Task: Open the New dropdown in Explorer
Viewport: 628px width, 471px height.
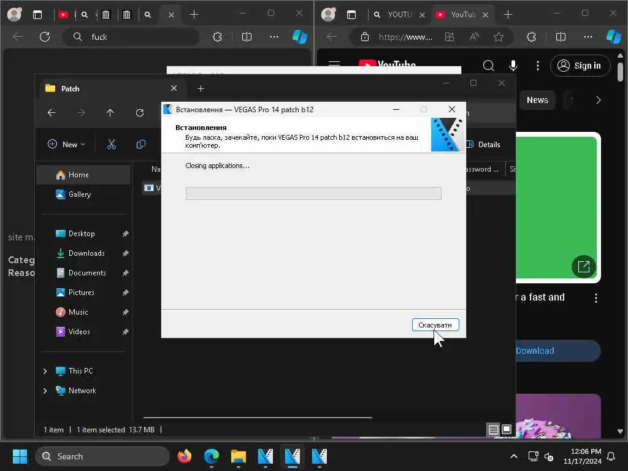Action: 66,144
